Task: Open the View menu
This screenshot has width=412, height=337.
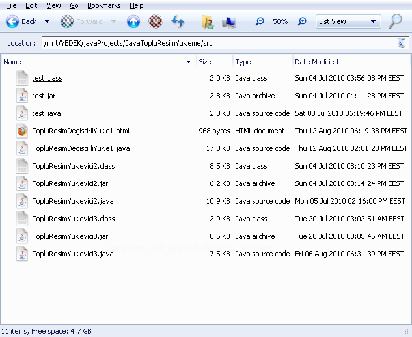Action: 53,5
